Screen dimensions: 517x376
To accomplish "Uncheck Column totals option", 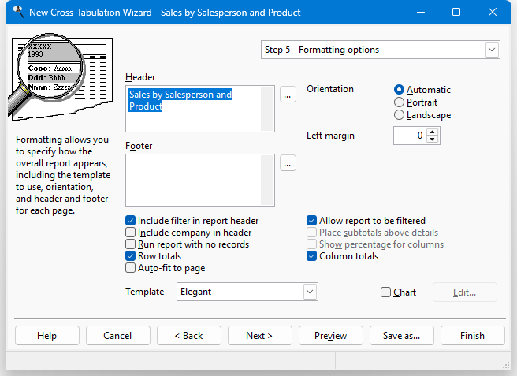I will 312,256.
